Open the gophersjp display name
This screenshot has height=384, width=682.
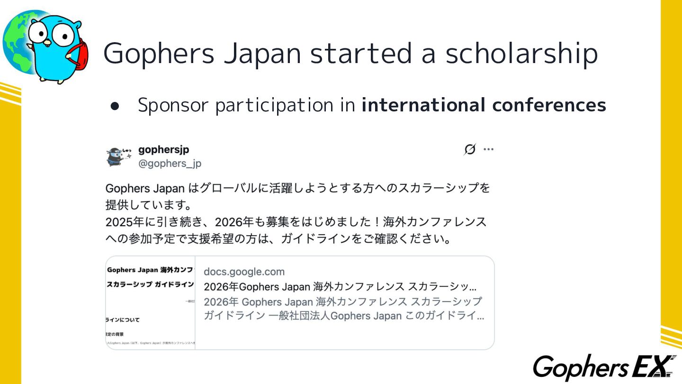pos(164,149)
